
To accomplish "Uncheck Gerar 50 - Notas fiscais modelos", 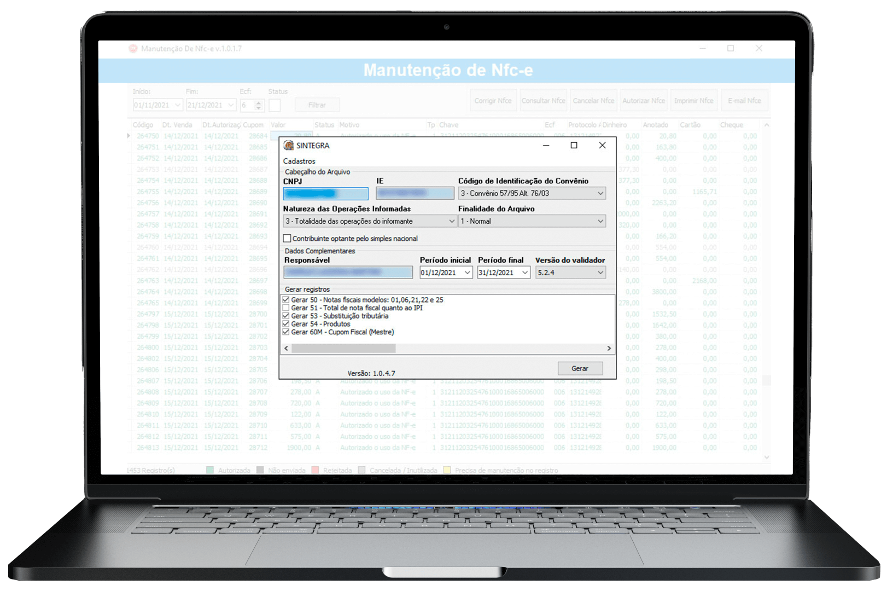I will coord(286,300).
